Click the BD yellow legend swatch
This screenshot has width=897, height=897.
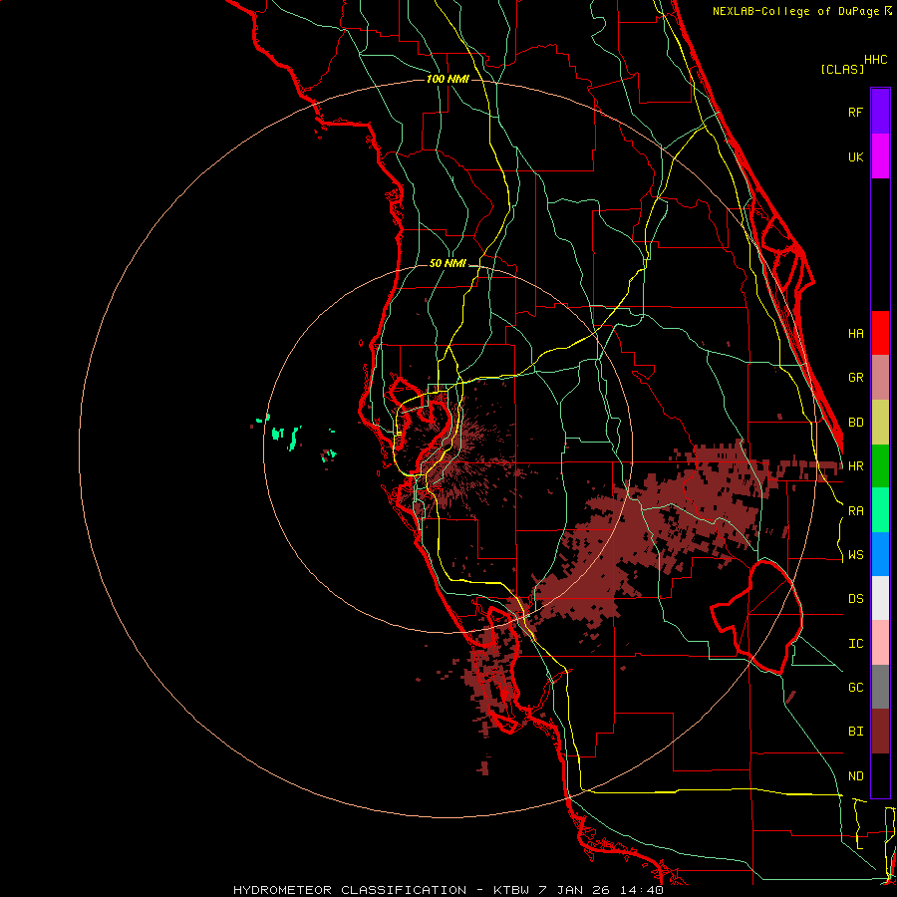pyautogui.click(x=880, y=423)
